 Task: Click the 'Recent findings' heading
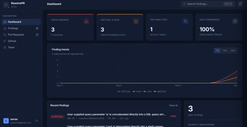[x=60, y=106]
